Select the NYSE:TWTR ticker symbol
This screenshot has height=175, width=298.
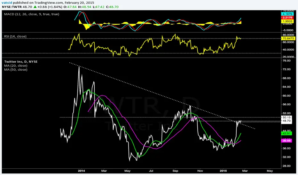click(12, 7)
